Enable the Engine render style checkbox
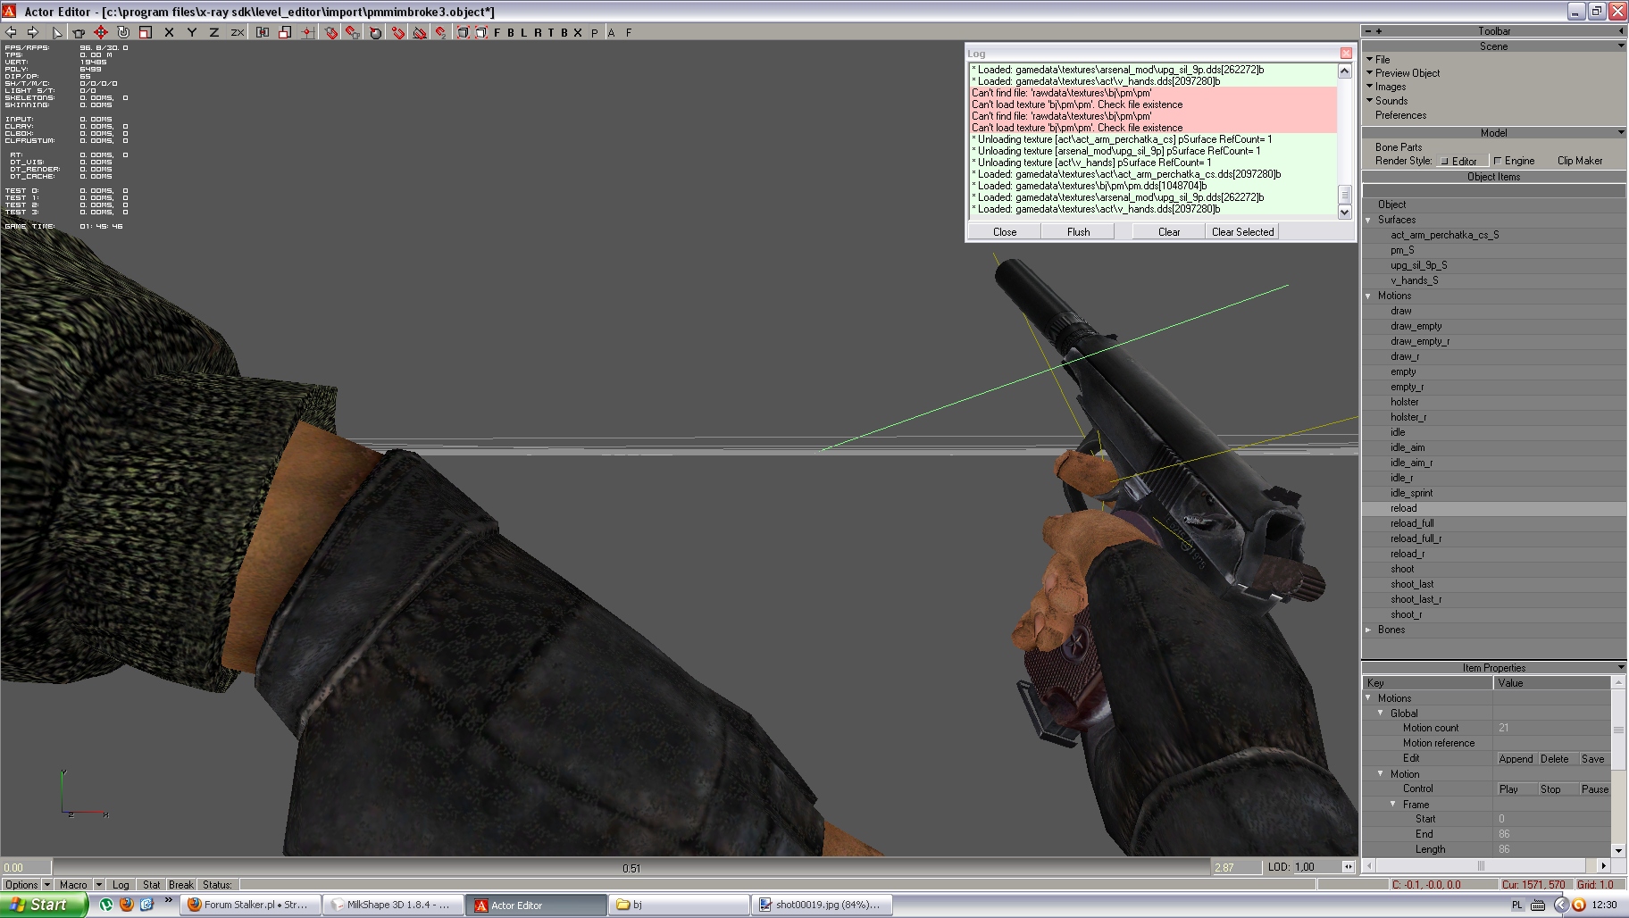1629x918 pixels. [x=1498, y=161]
